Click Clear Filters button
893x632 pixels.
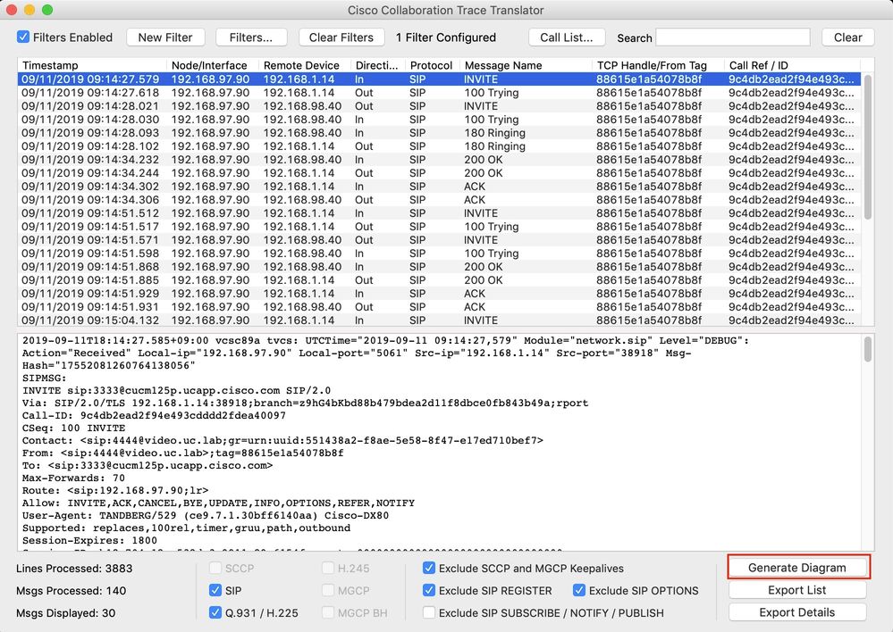point(341,37)
